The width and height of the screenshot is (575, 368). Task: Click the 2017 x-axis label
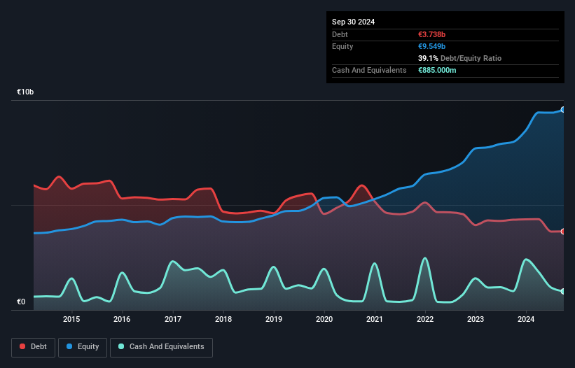click(x=173, y=319)
